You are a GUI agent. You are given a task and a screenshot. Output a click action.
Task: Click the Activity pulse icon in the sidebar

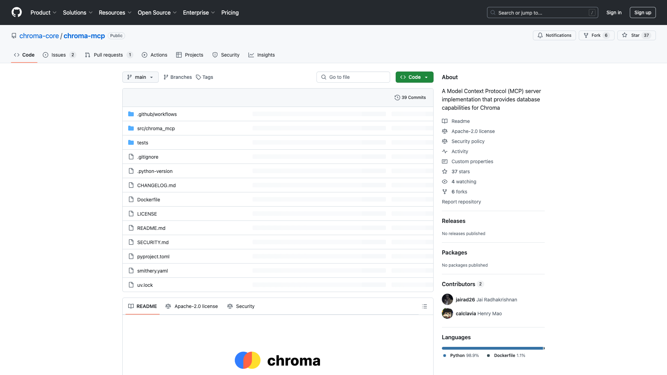click(445, 151)
